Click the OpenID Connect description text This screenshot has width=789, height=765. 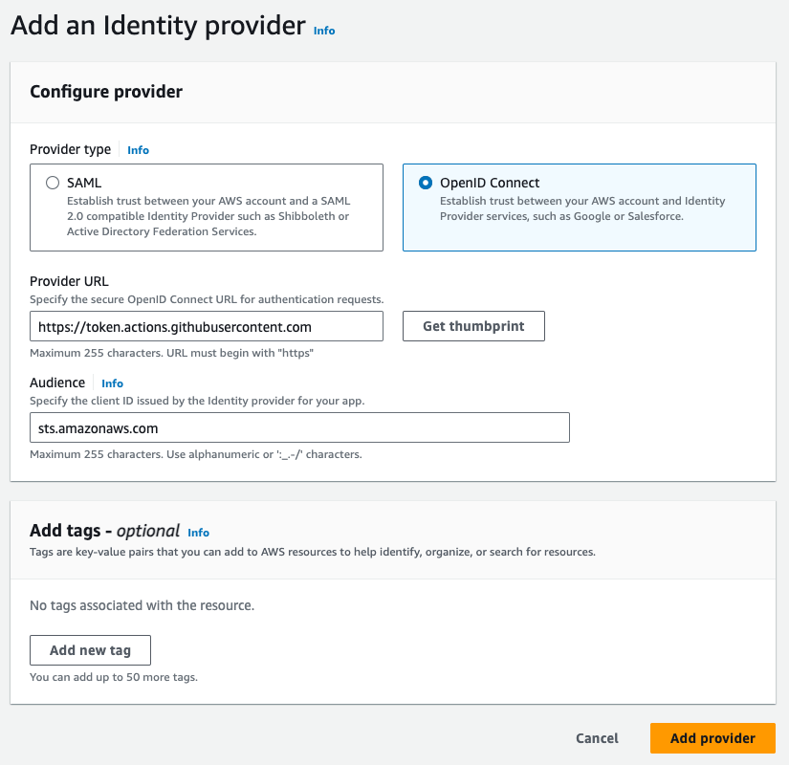click(581, 208)
